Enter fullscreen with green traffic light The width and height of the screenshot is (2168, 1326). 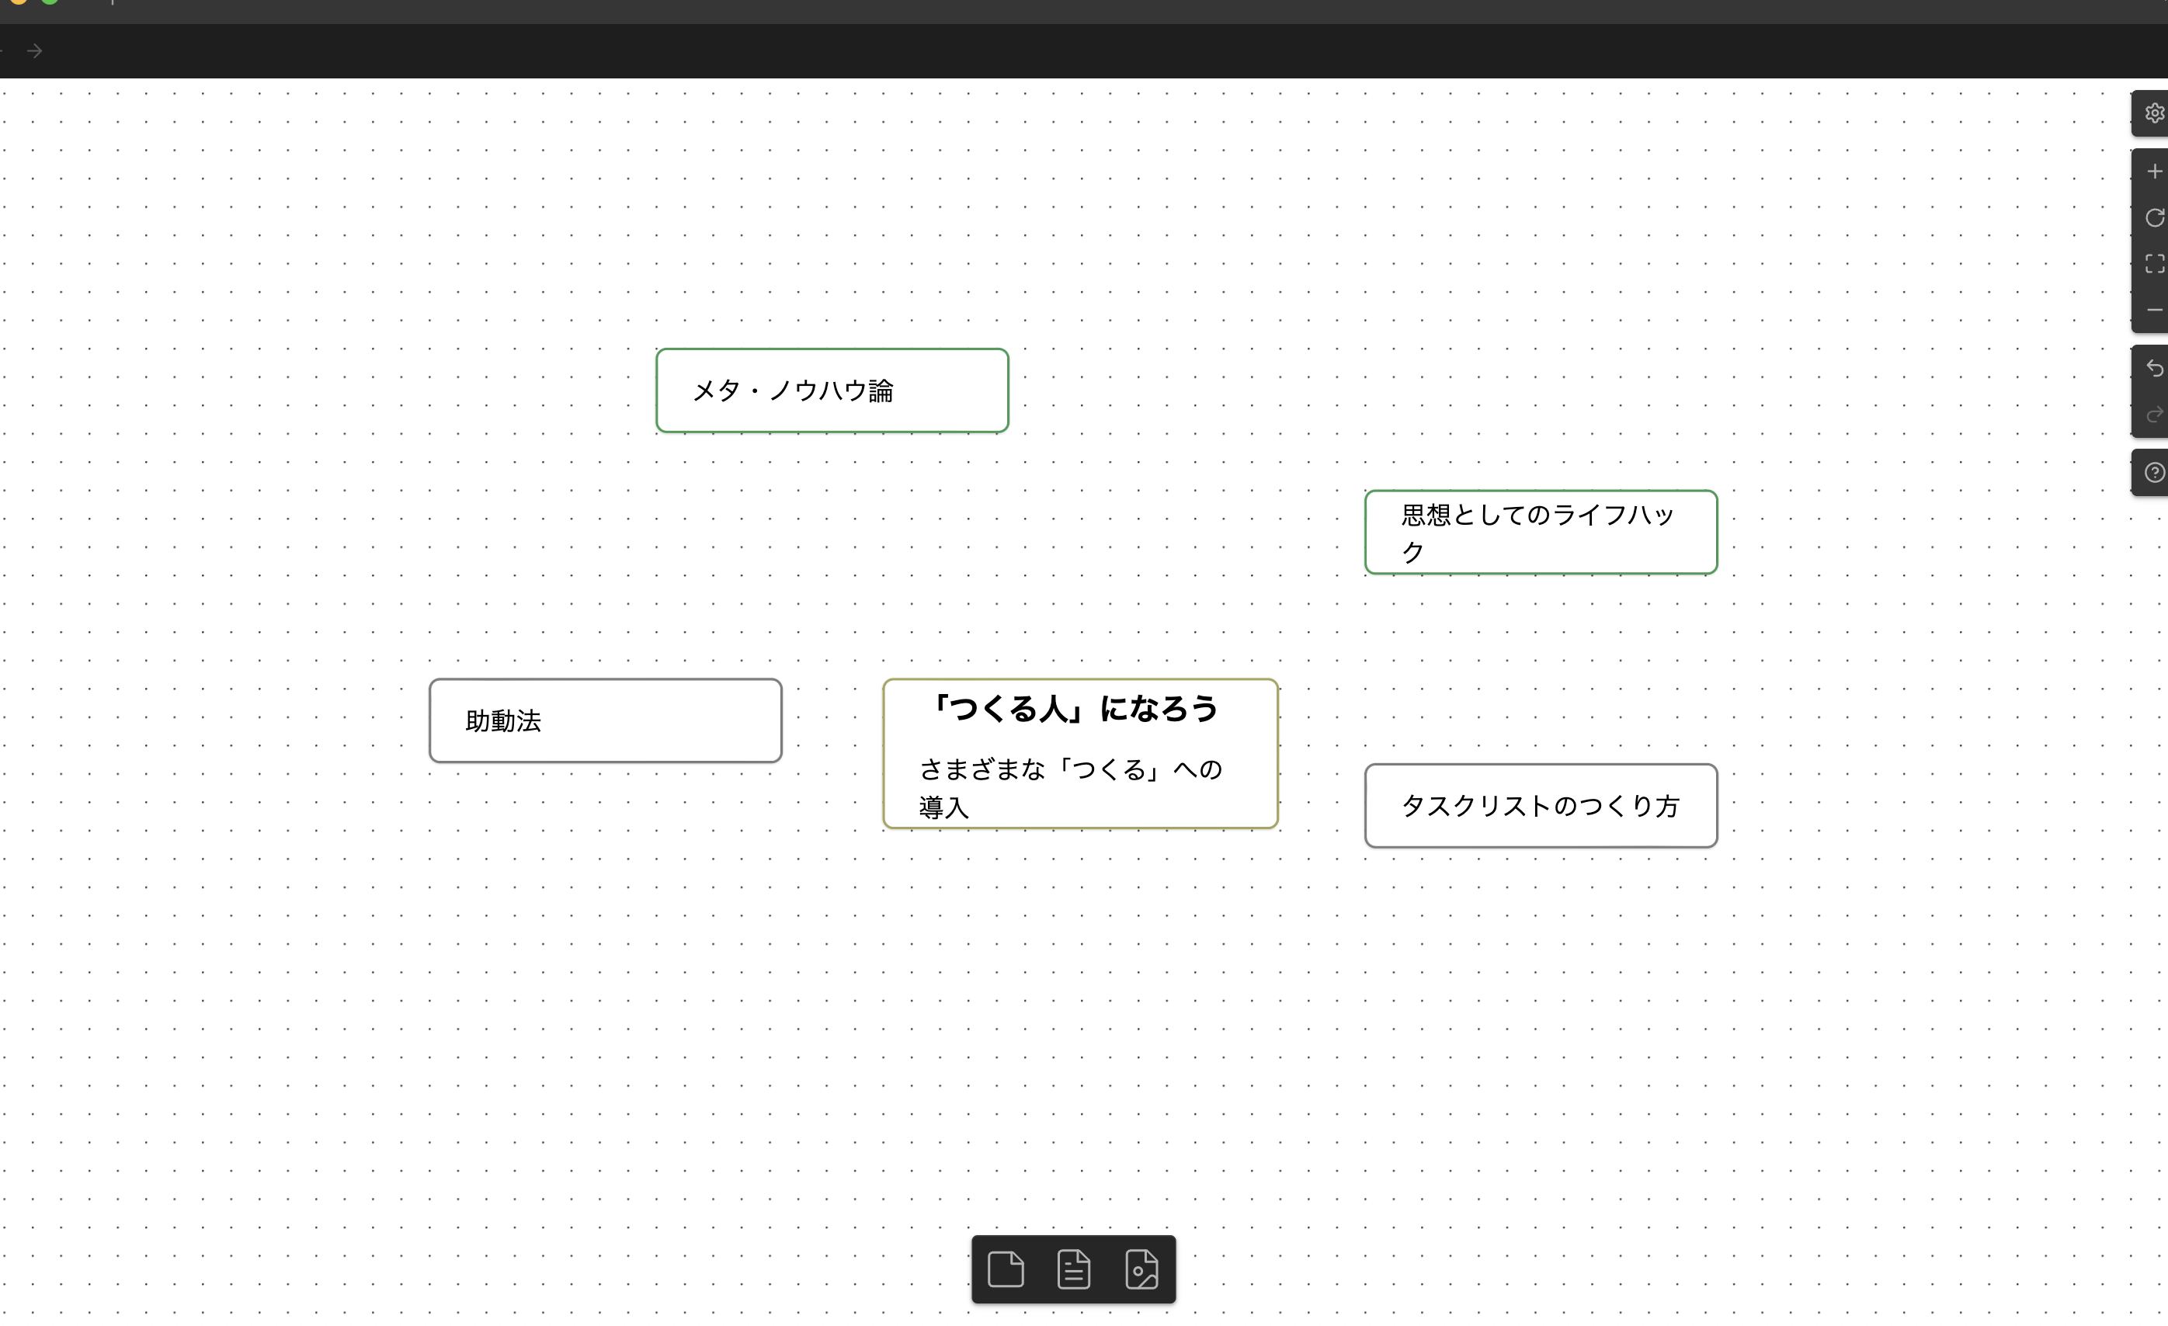pyautogui.click(x=50, y=2)
